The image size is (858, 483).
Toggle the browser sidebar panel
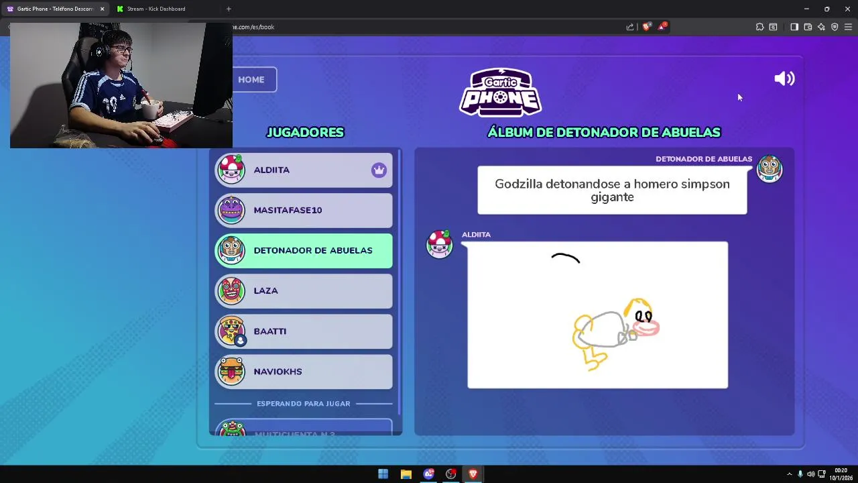[x=794, y=27]
